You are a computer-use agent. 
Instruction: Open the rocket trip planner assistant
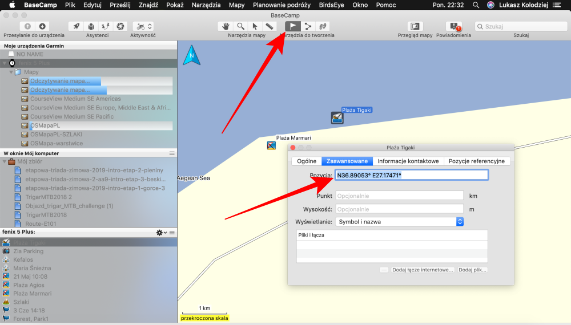[x=76, y=26]
